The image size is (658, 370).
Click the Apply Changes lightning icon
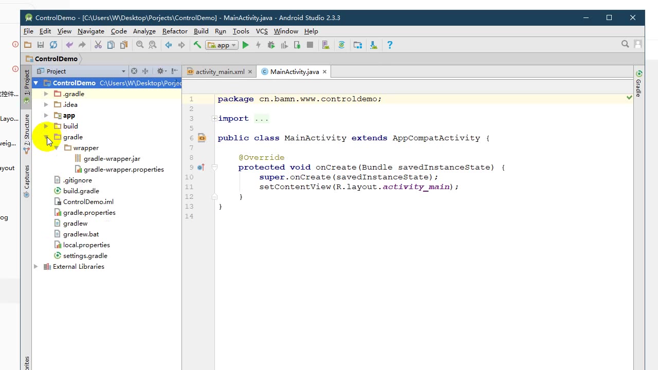[x=259, y=45]
